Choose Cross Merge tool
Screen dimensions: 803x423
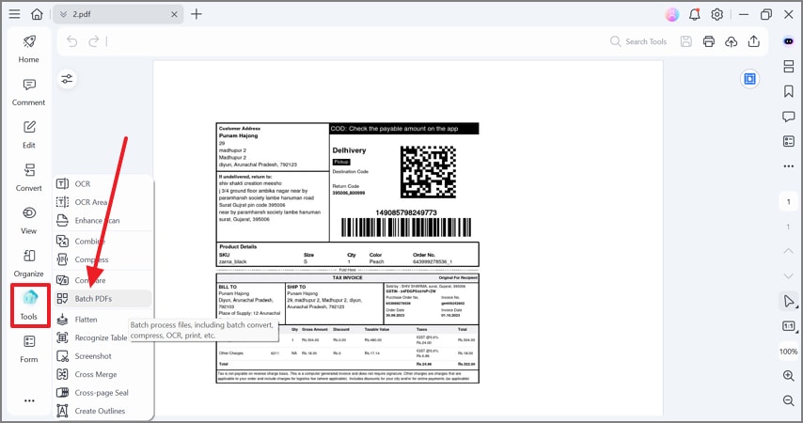click(102, 374)
